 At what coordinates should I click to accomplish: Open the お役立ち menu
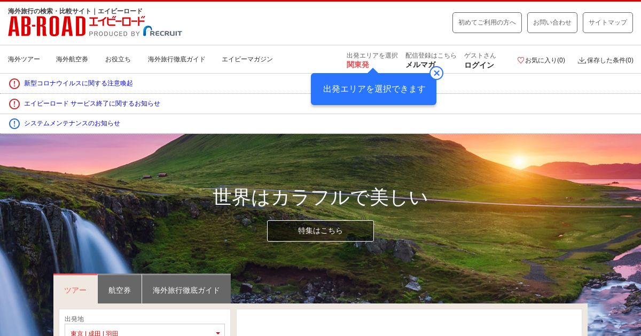118,59
